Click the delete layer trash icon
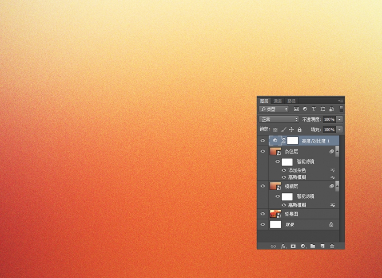 tap(332, 246)
